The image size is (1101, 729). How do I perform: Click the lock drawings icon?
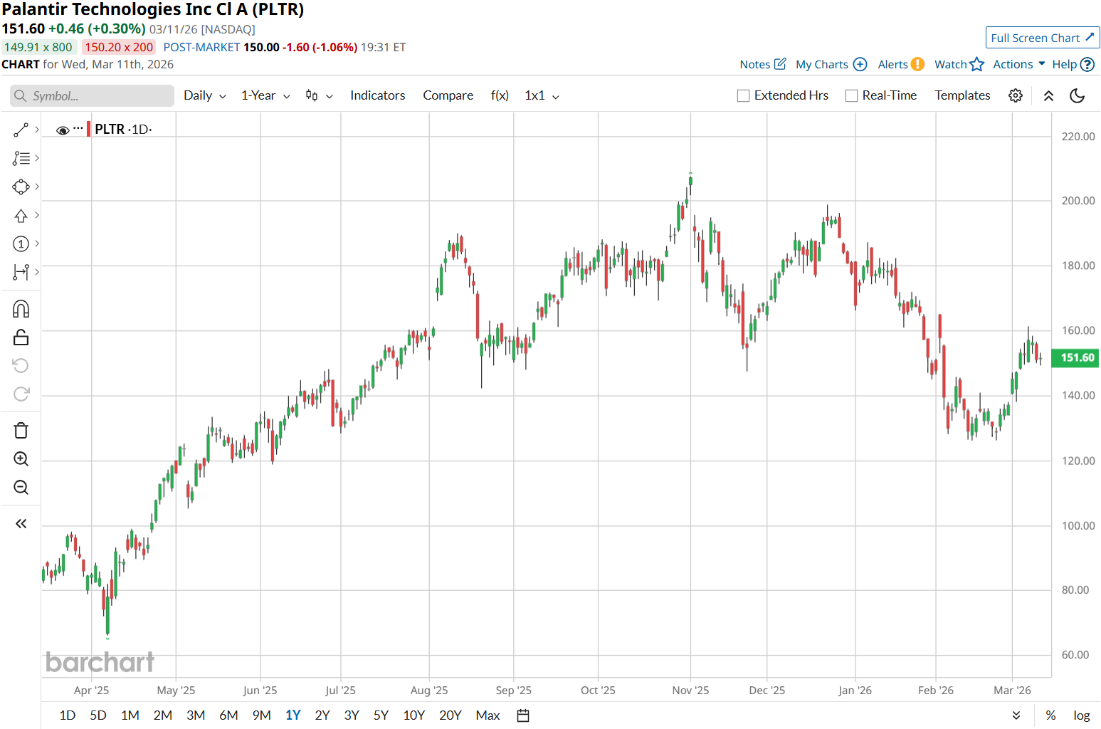pyautogui.click(x=21, y=337)
